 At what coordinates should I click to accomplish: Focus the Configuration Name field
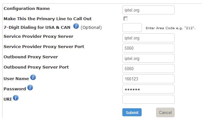pos(148,10)
